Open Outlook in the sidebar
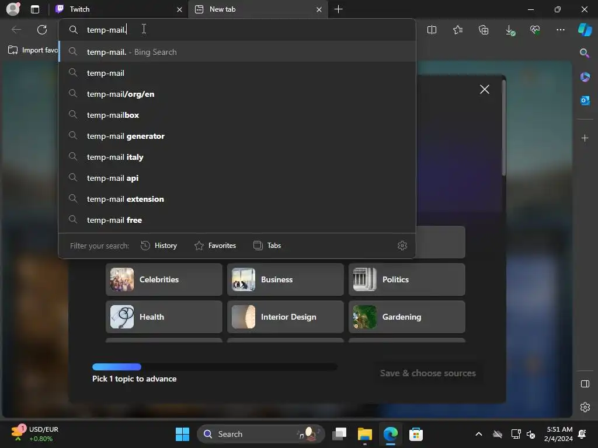This screenshot has height=448, width=598. pos(585,100)
